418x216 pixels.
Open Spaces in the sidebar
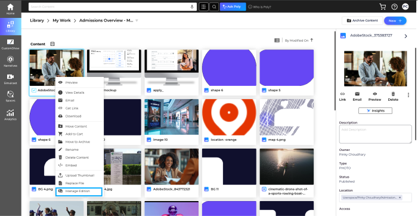point(10,96)
